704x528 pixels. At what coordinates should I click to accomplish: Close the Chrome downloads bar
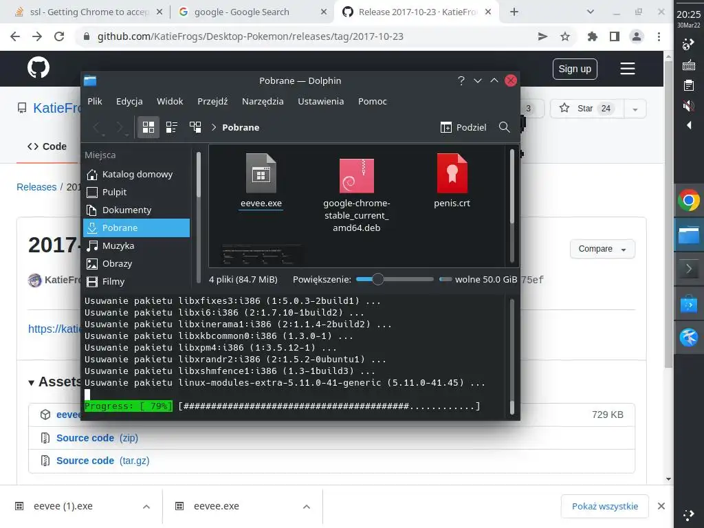[x=661, y=507]
